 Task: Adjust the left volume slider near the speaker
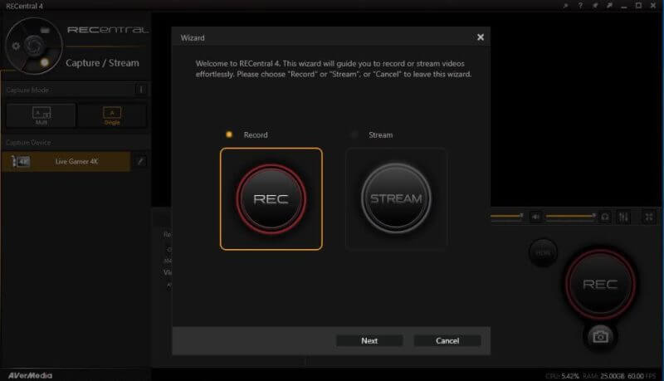(x=507, y=217)
